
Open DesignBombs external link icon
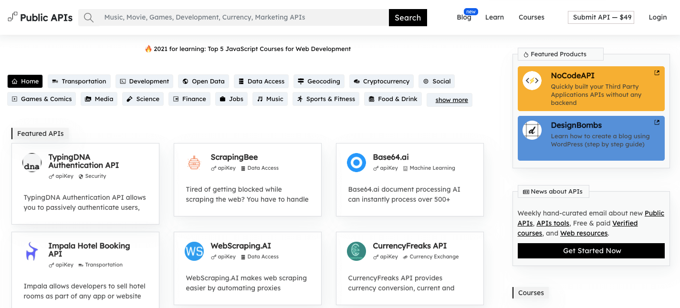(x=657, y=123)
